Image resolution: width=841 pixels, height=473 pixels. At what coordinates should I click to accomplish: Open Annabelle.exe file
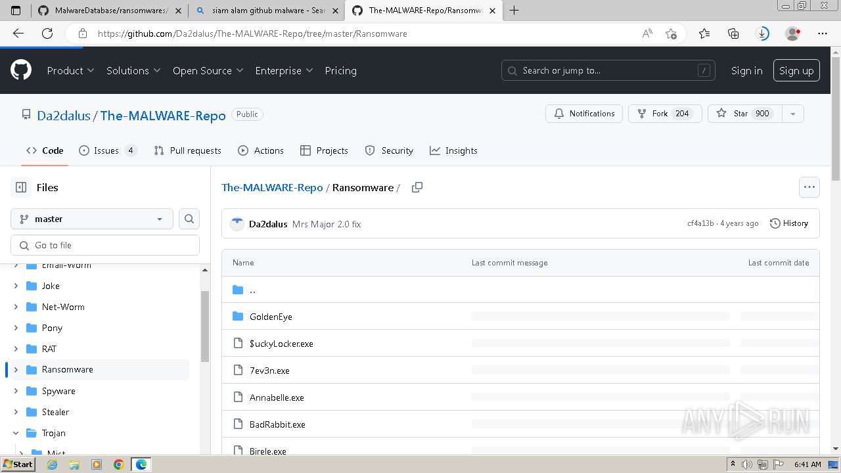click(277, 397)
